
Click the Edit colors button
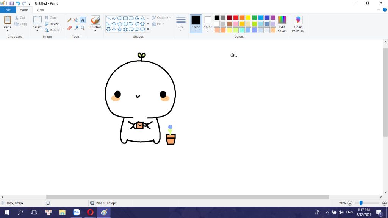[282, 24]
